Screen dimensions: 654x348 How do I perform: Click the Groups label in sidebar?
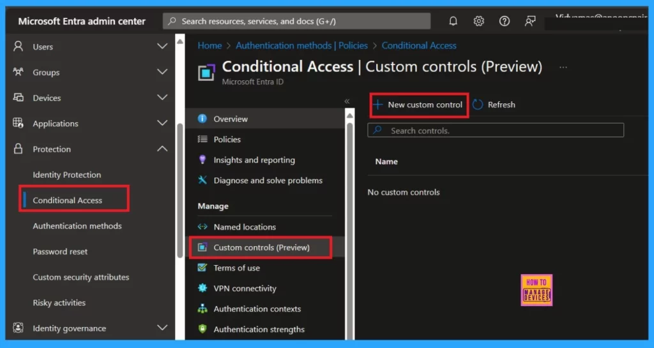click(x=46, y=73)
